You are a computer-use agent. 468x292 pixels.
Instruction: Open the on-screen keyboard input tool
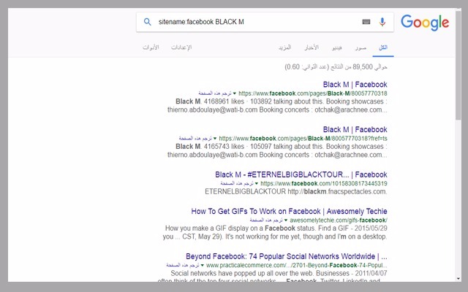point(366,23)
